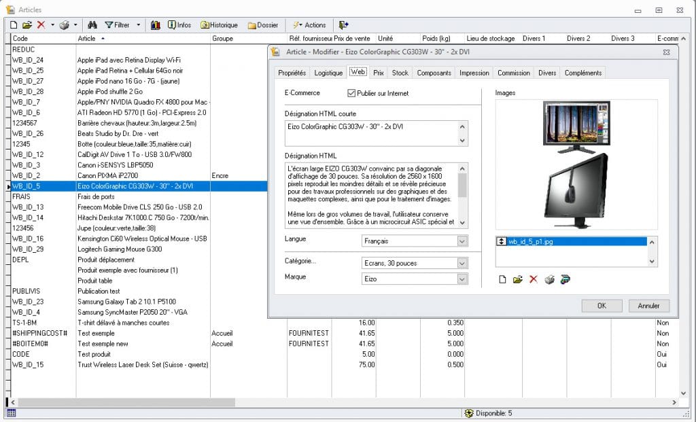Click the books icon in Articles toolbar

click(x=156, y=25)
